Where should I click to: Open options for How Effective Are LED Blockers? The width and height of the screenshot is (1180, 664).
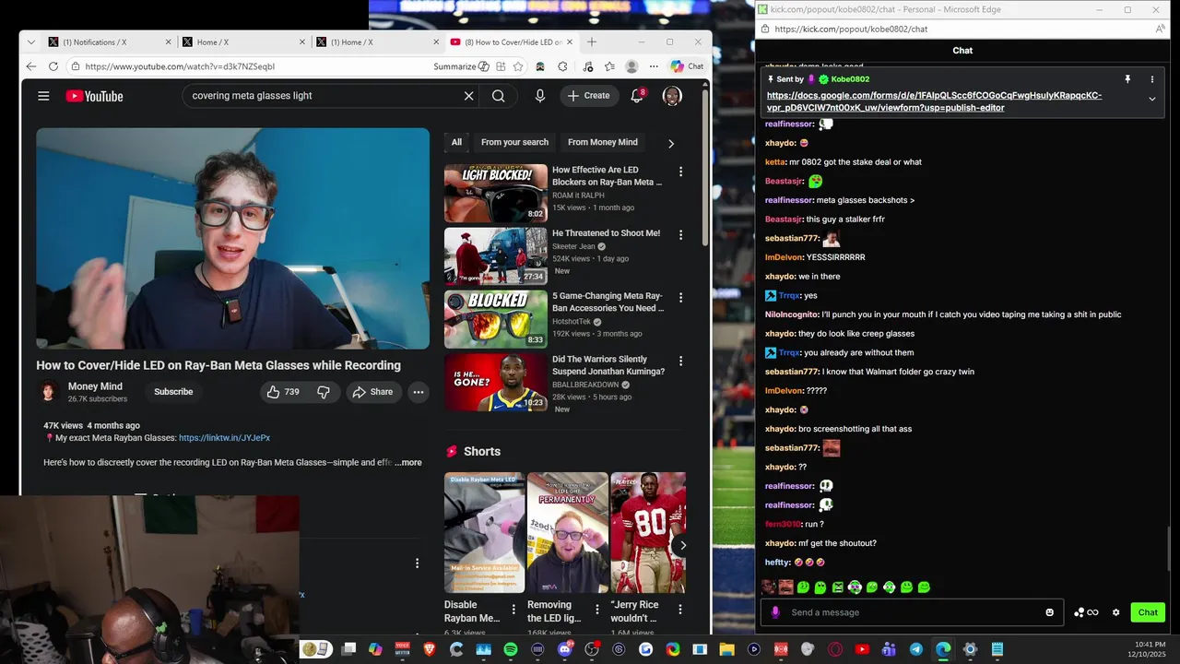tap(680, 172)
